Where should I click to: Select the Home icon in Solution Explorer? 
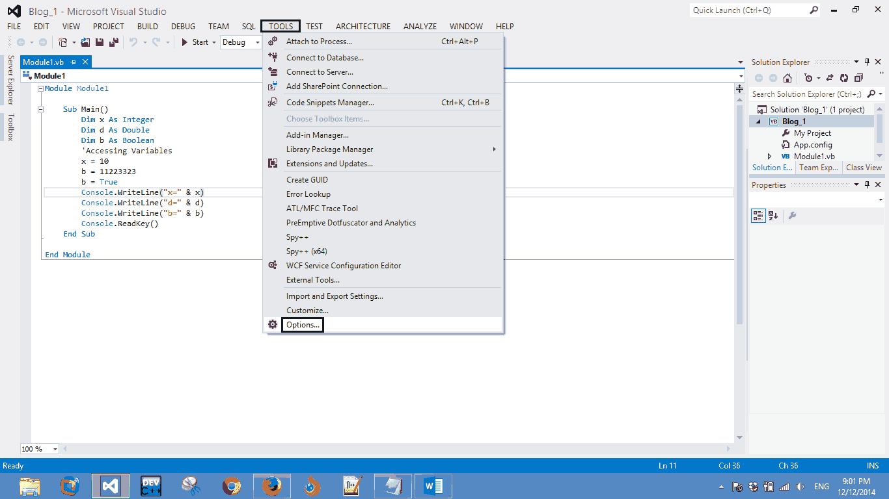(787, 78)
